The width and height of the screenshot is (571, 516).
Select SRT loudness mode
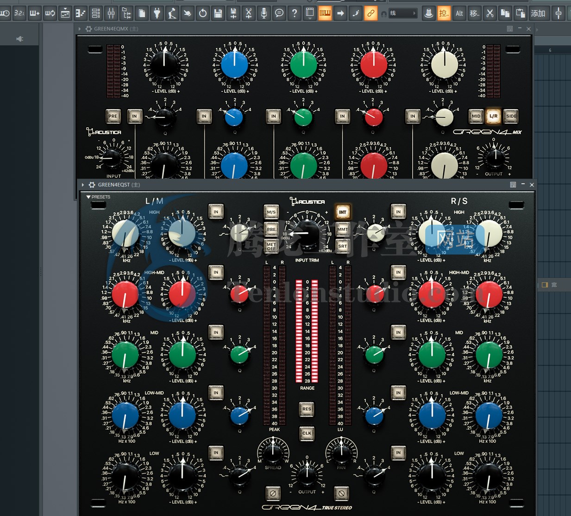[342, 246]
